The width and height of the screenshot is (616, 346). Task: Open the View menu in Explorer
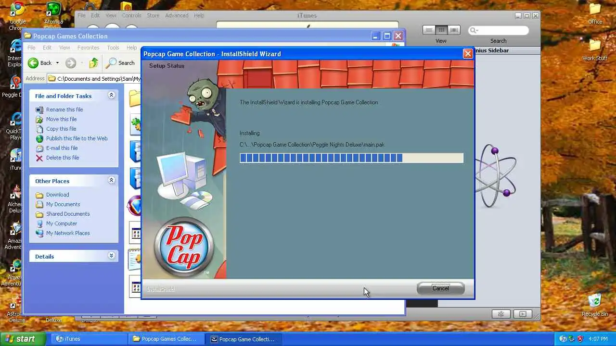point(64,48)
